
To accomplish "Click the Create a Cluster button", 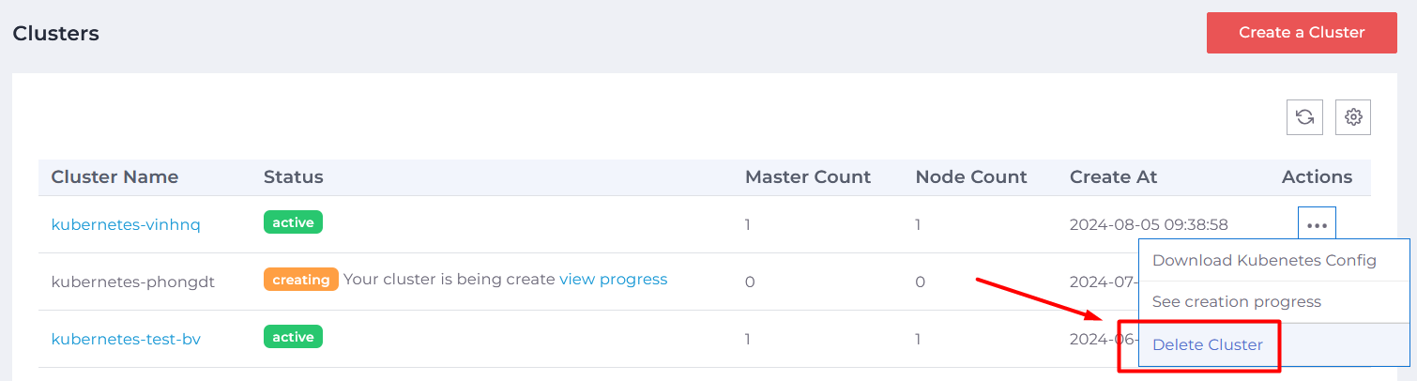I will (1302, 33).
